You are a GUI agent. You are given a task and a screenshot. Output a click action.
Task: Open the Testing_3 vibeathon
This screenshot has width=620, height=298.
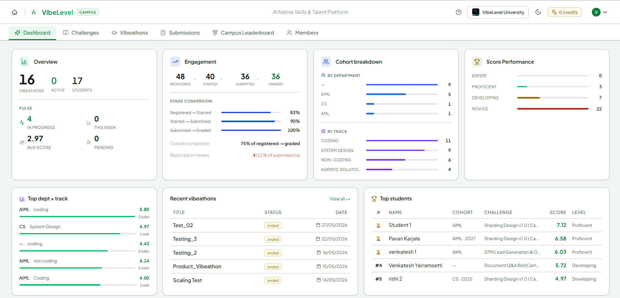(260, 239)
